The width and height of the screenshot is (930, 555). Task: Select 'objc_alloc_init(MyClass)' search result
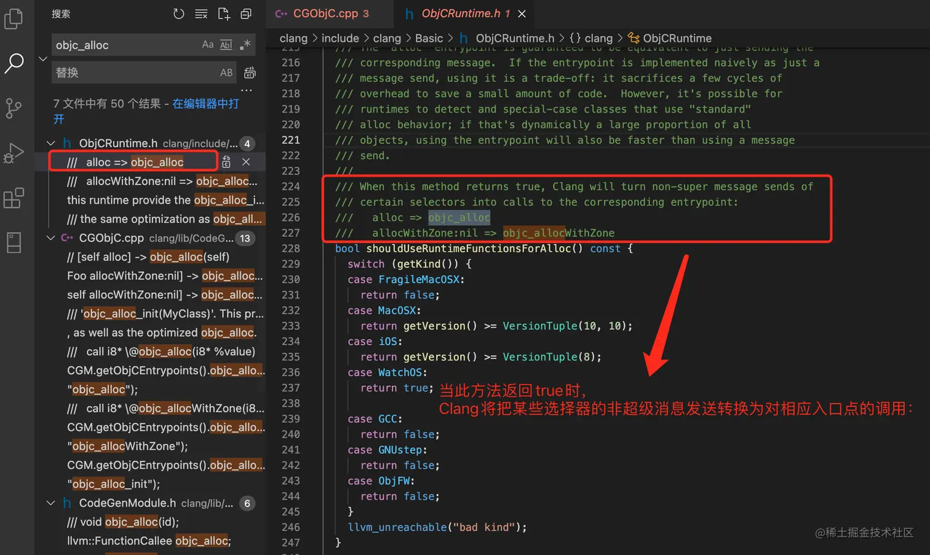165,314
